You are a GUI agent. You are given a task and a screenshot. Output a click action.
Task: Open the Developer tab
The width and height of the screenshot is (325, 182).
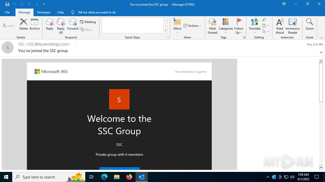44,12
